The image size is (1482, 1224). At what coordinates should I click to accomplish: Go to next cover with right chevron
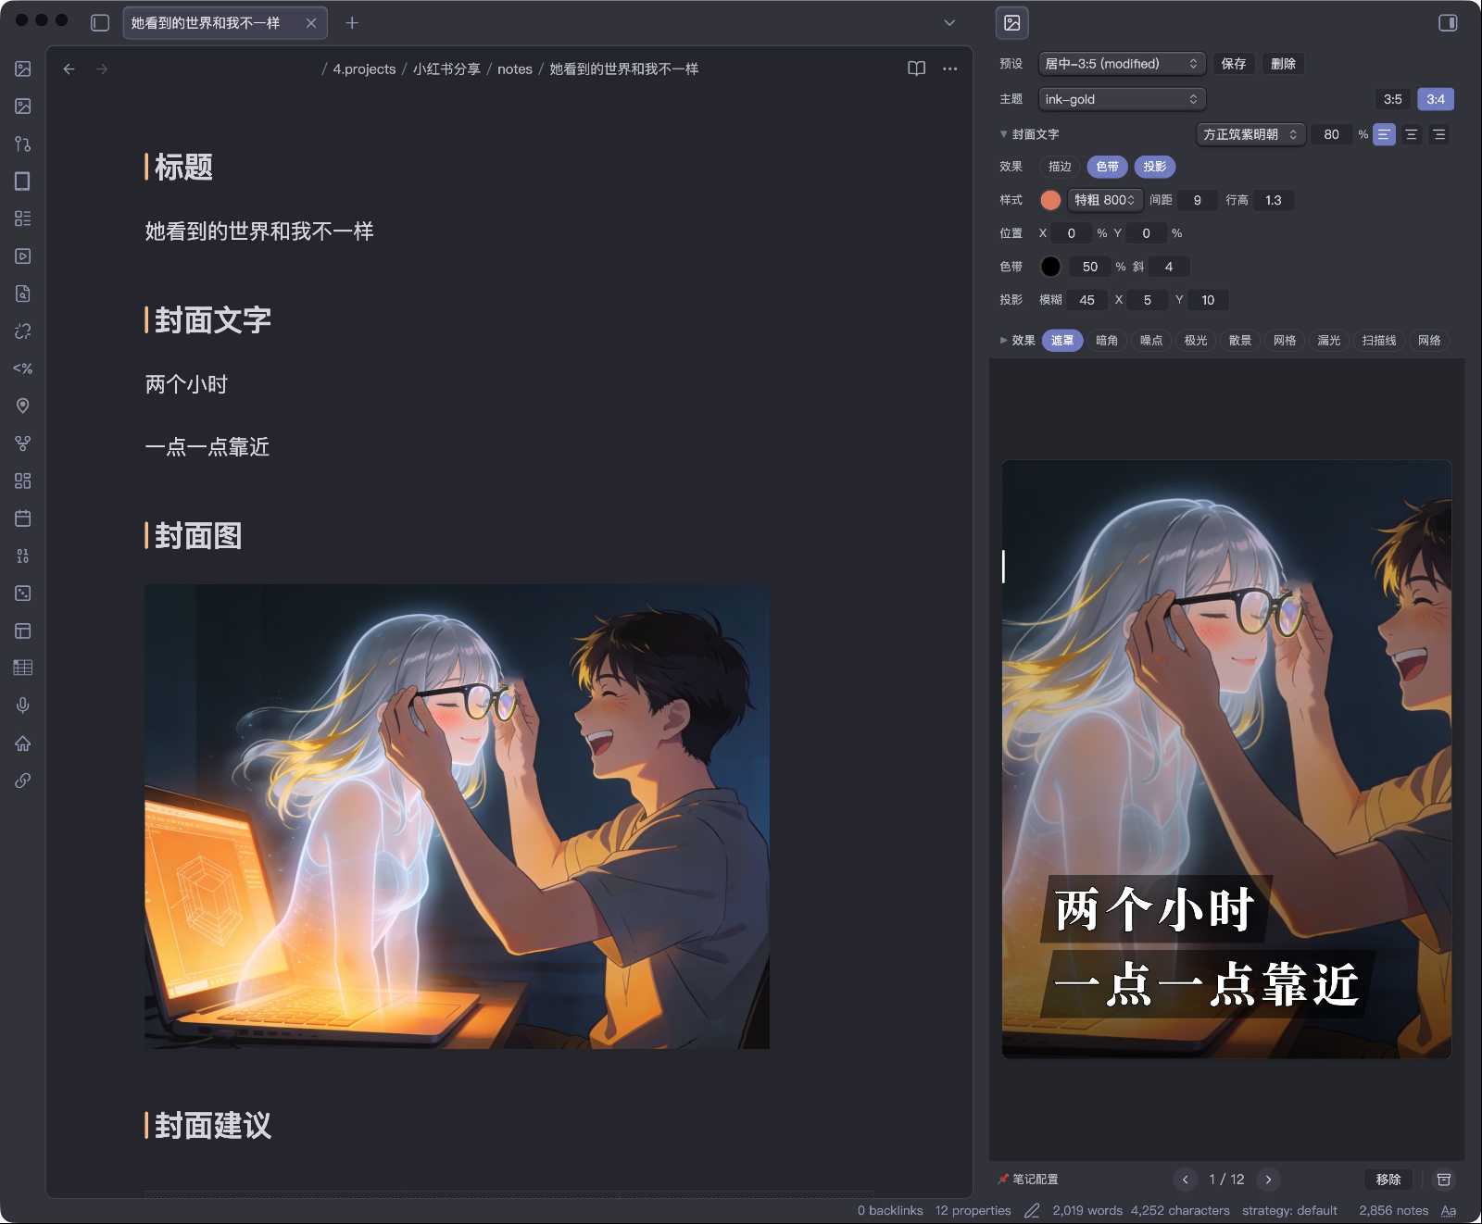coord(1268,1180)
